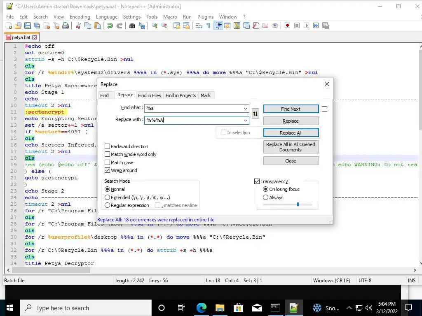The width and height of the screenshot is (422, 316).
Task: Adjust the transparency slider handle
Action: pyautogui.click(x=298, y=204)
